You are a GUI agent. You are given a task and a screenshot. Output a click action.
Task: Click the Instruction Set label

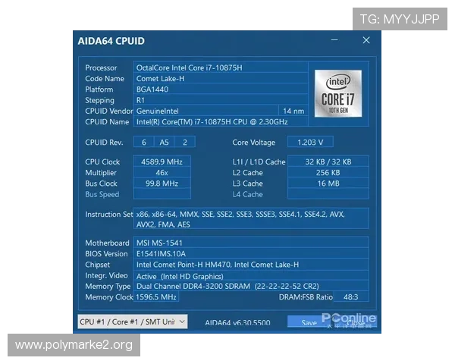point(108,214)
